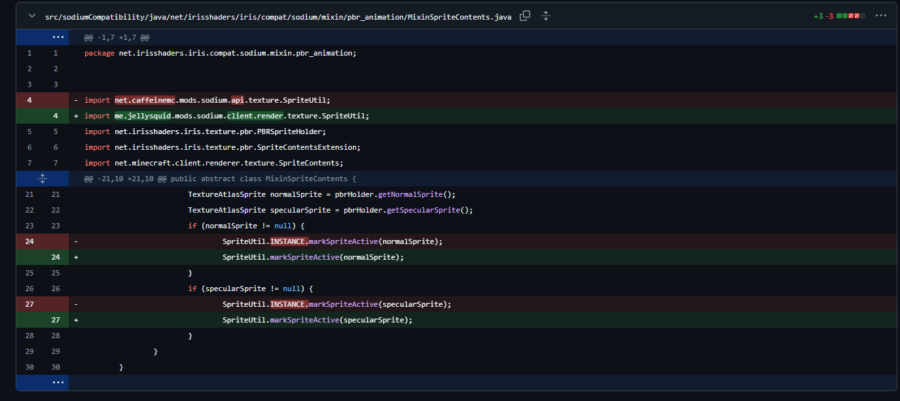Select deleted line number 24
The height and width of the screenshot is (401, 900).
point(29,241)
